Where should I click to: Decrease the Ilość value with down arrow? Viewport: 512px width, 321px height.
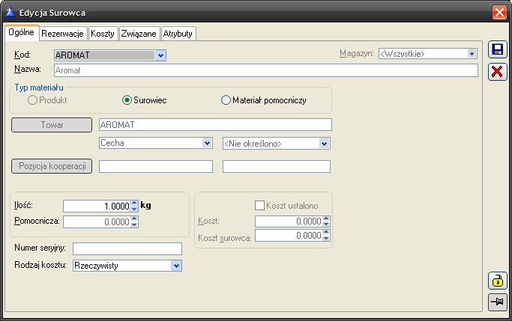click(134, 209)
